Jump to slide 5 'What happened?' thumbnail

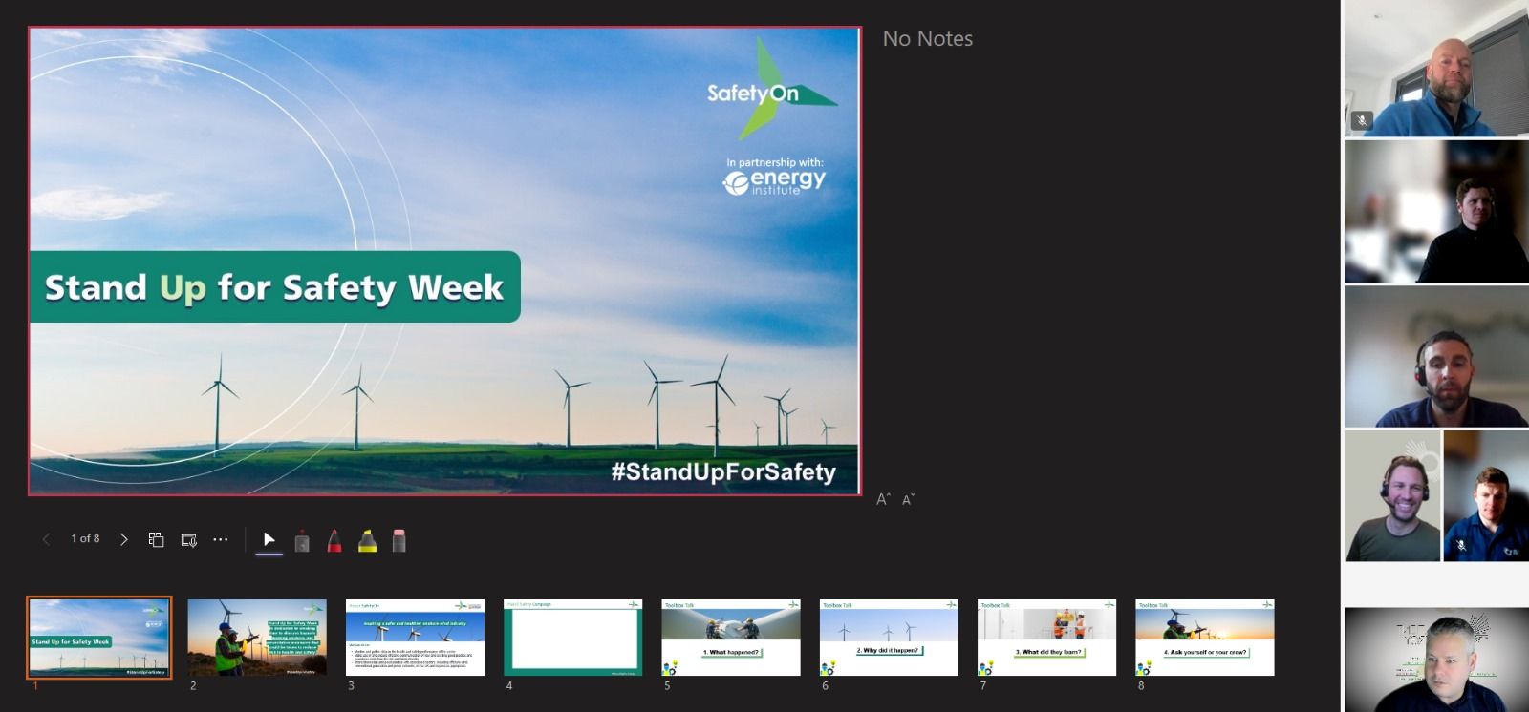click(x=731, y=638)
